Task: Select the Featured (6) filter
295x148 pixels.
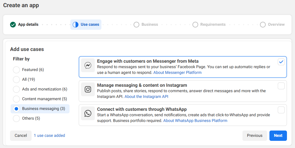Action: [17, 70]
